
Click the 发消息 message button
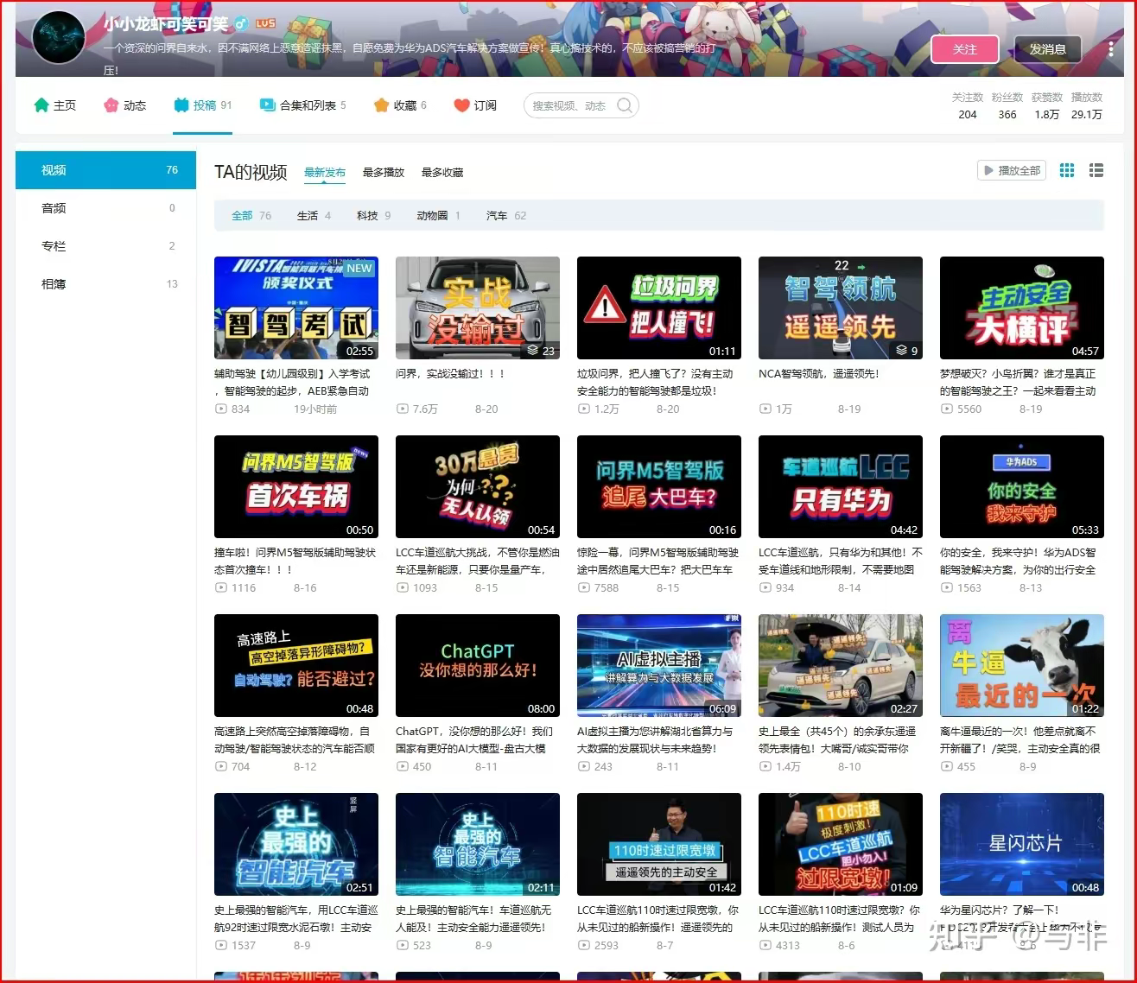(x=1047, y=49)
